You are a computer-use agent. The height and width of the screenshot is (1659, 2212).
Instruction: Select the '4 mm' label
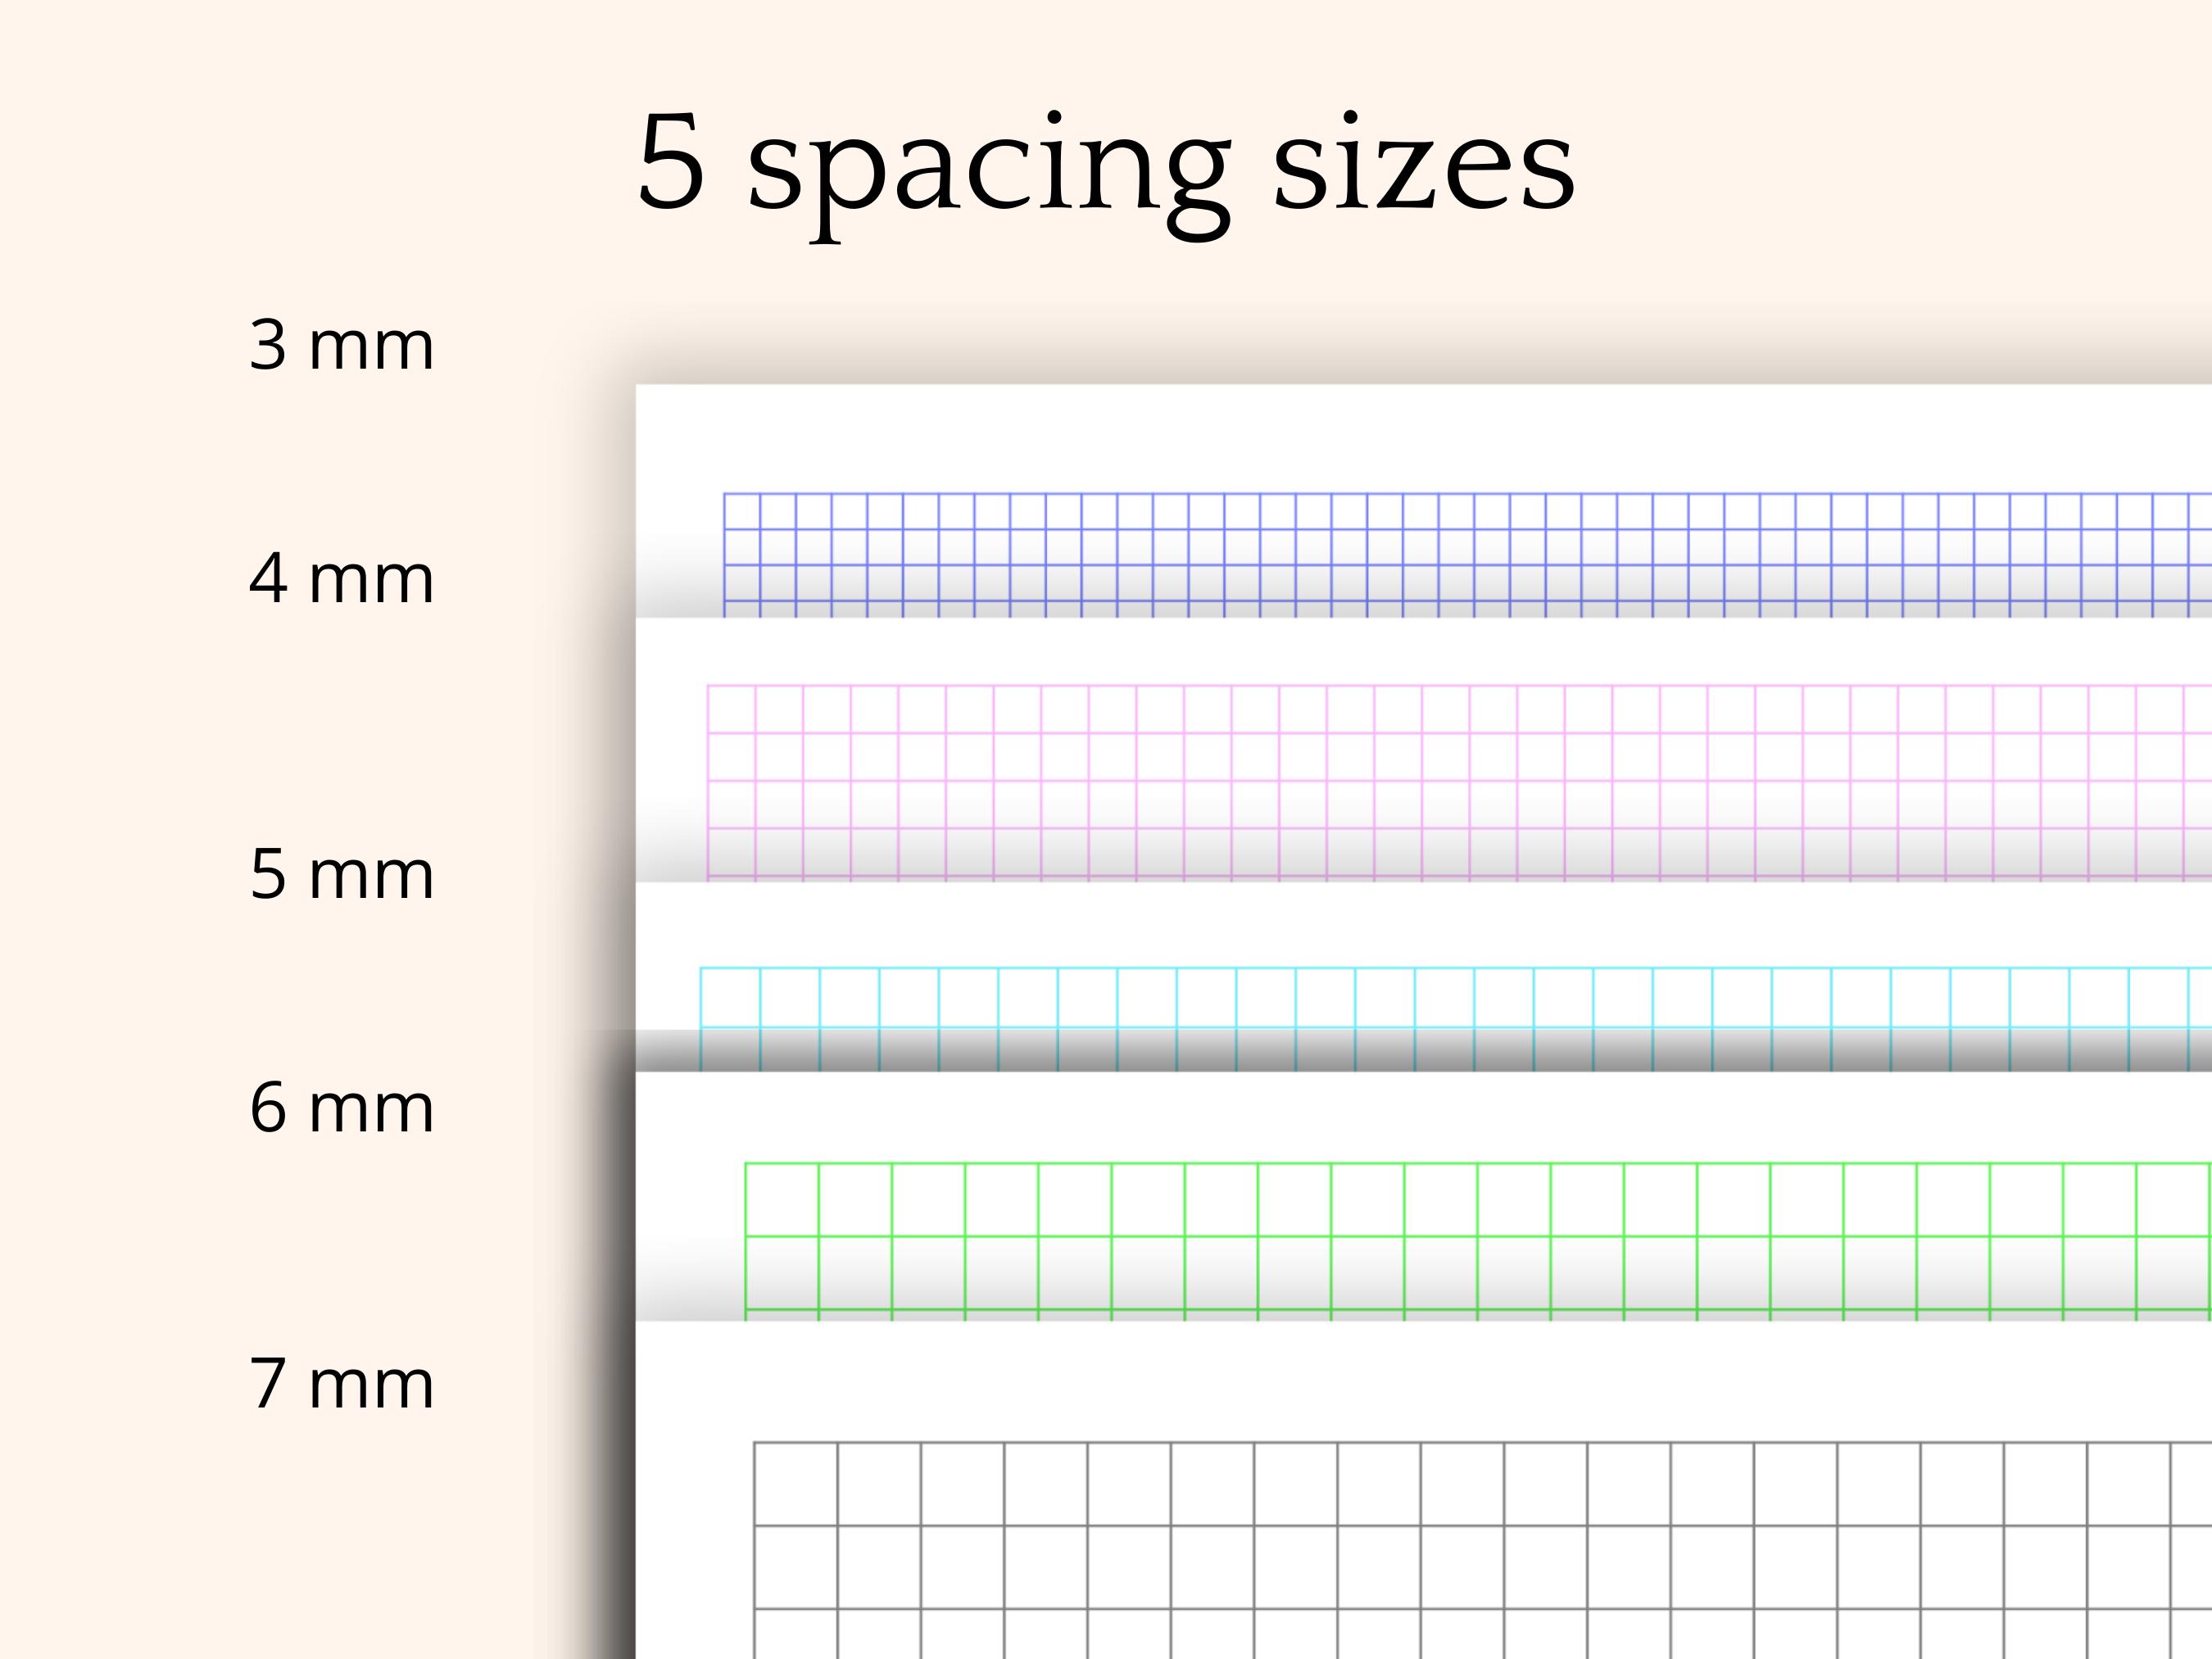341,578
